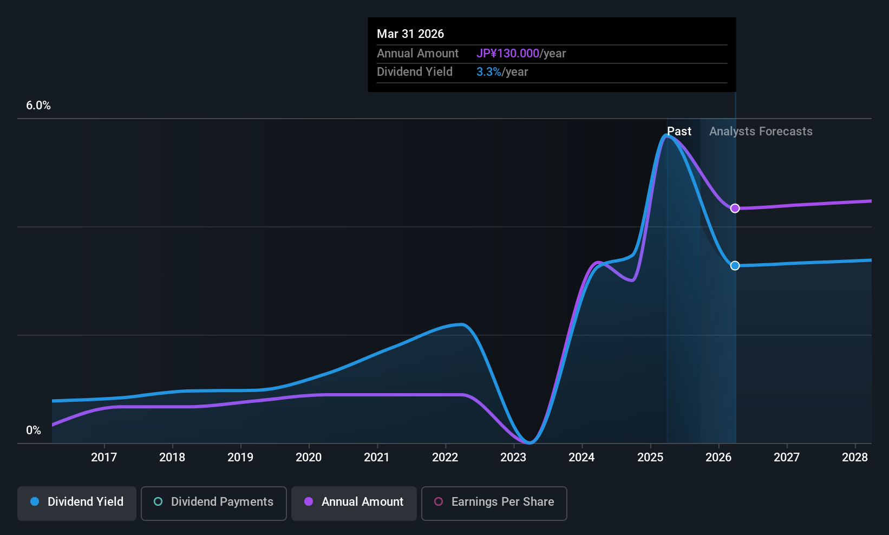
Task: Click the 2028 x-axis year label
Action: click(855, 458)
